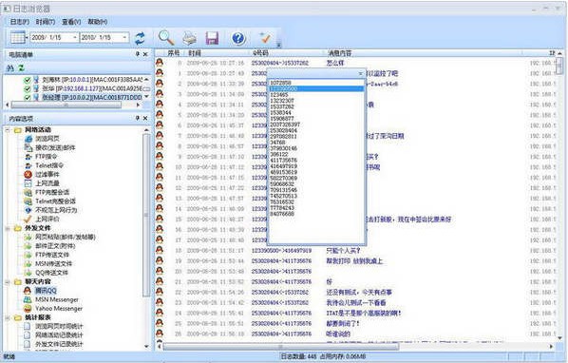Open FTP传送文件 item

click(x=47, y=255)
